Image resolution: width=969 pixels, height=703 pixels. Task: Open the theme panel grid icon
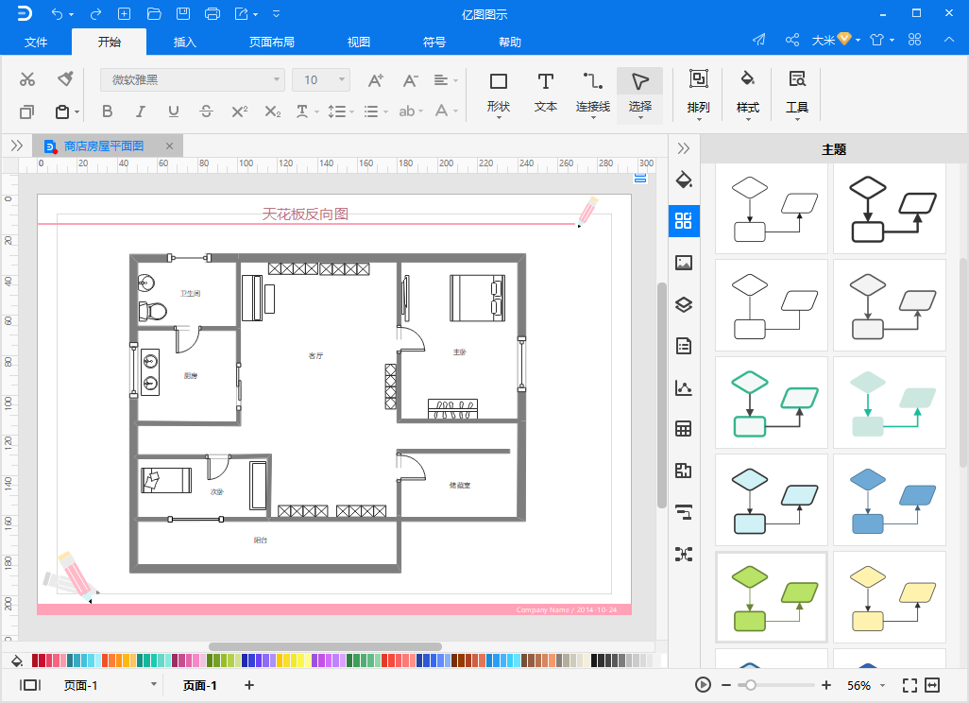[684, 221]
